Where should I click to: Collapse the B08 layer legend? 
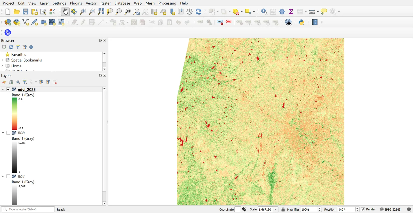pyautogui.click(x=3, y=133)
